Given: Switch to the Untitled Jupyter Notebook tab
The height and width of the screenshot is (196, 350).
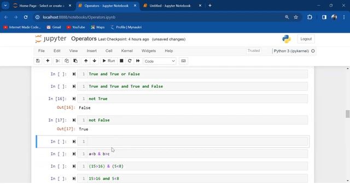Looking at the screenshot, I should coord(173,6).
